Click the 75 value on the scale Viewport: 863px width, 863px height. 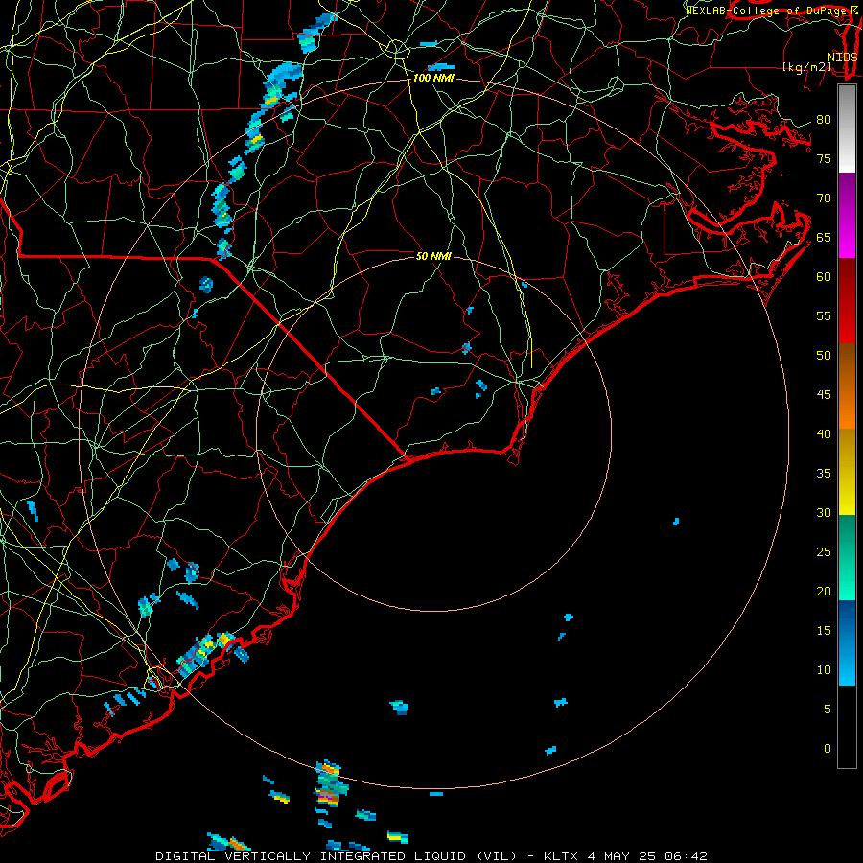pos(824,159)
